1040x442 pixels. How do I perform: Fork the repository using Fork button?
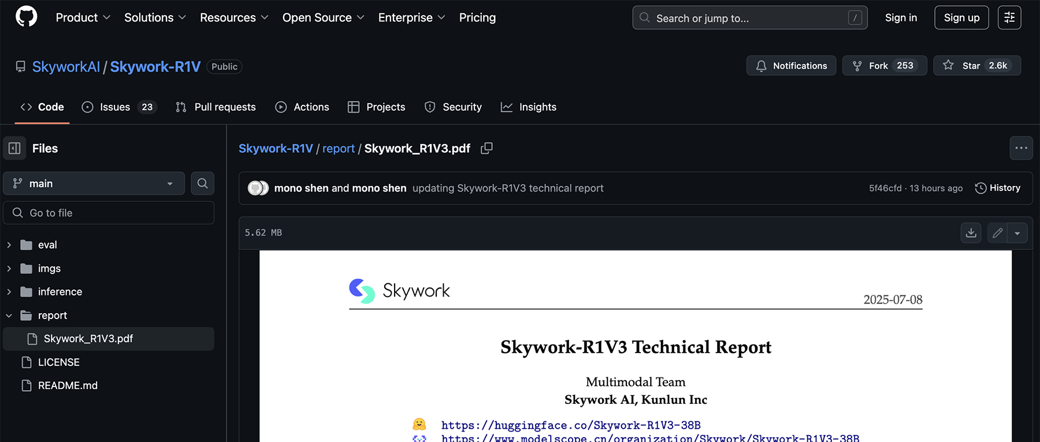(x=884, y=66)
